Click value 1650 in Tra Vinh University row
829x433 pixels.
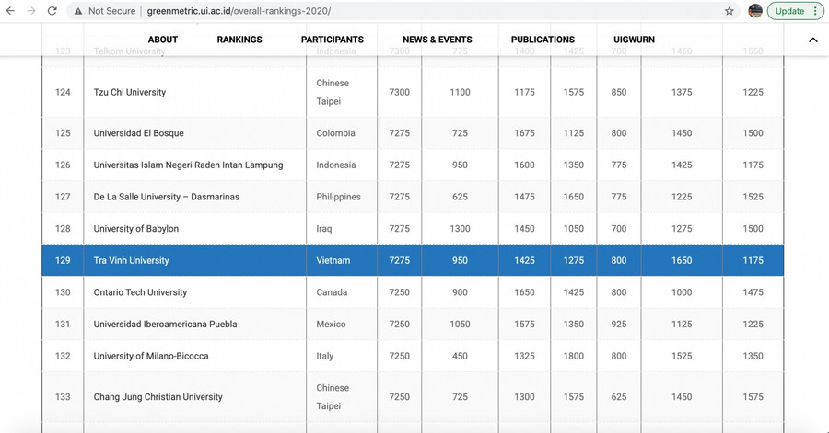click(682, 260)
